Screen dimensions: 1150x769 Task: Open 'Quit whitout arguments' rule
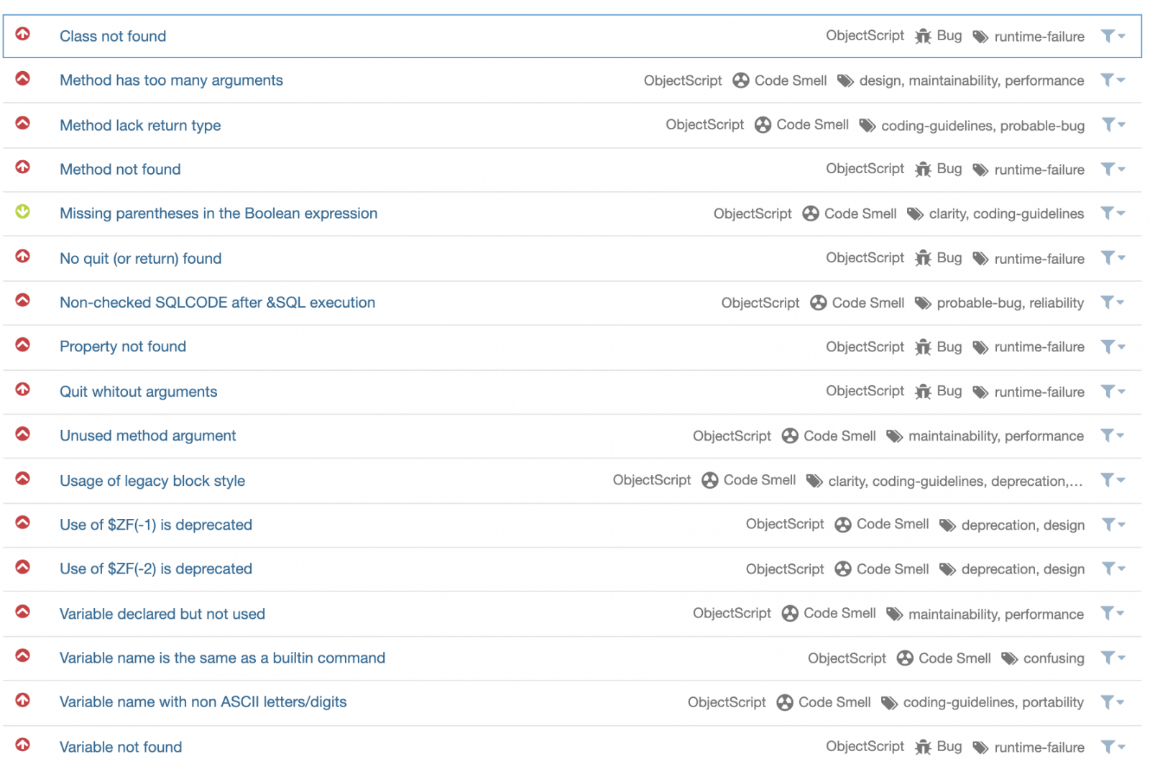(138, 392)
